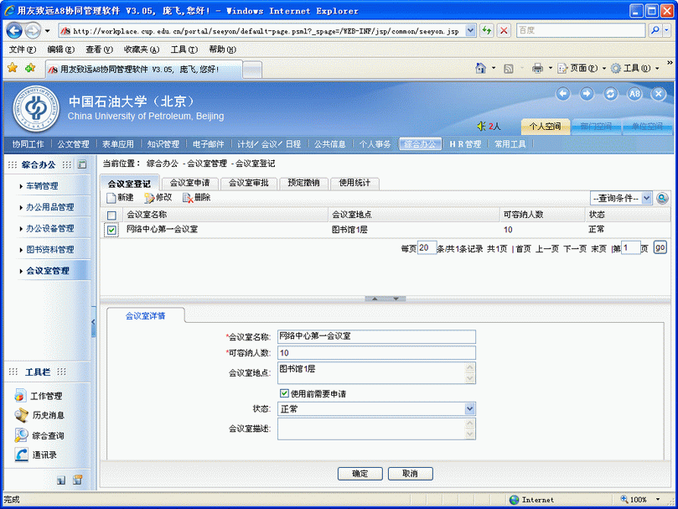This screenshot has height=509, width=678.
Task: Open the 公文管理 menu item
Action: click(x=73, y=144)
